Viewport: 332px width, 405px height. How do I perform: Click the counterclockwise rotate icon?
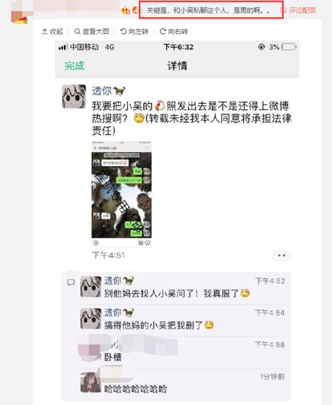[123, 32]
